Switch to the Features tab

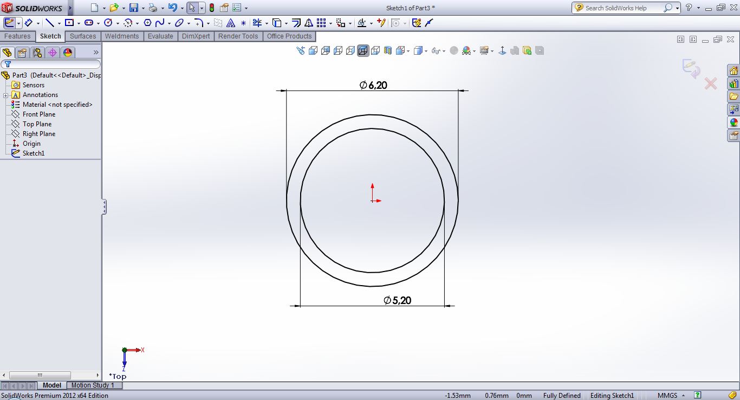tap(17, 36)
